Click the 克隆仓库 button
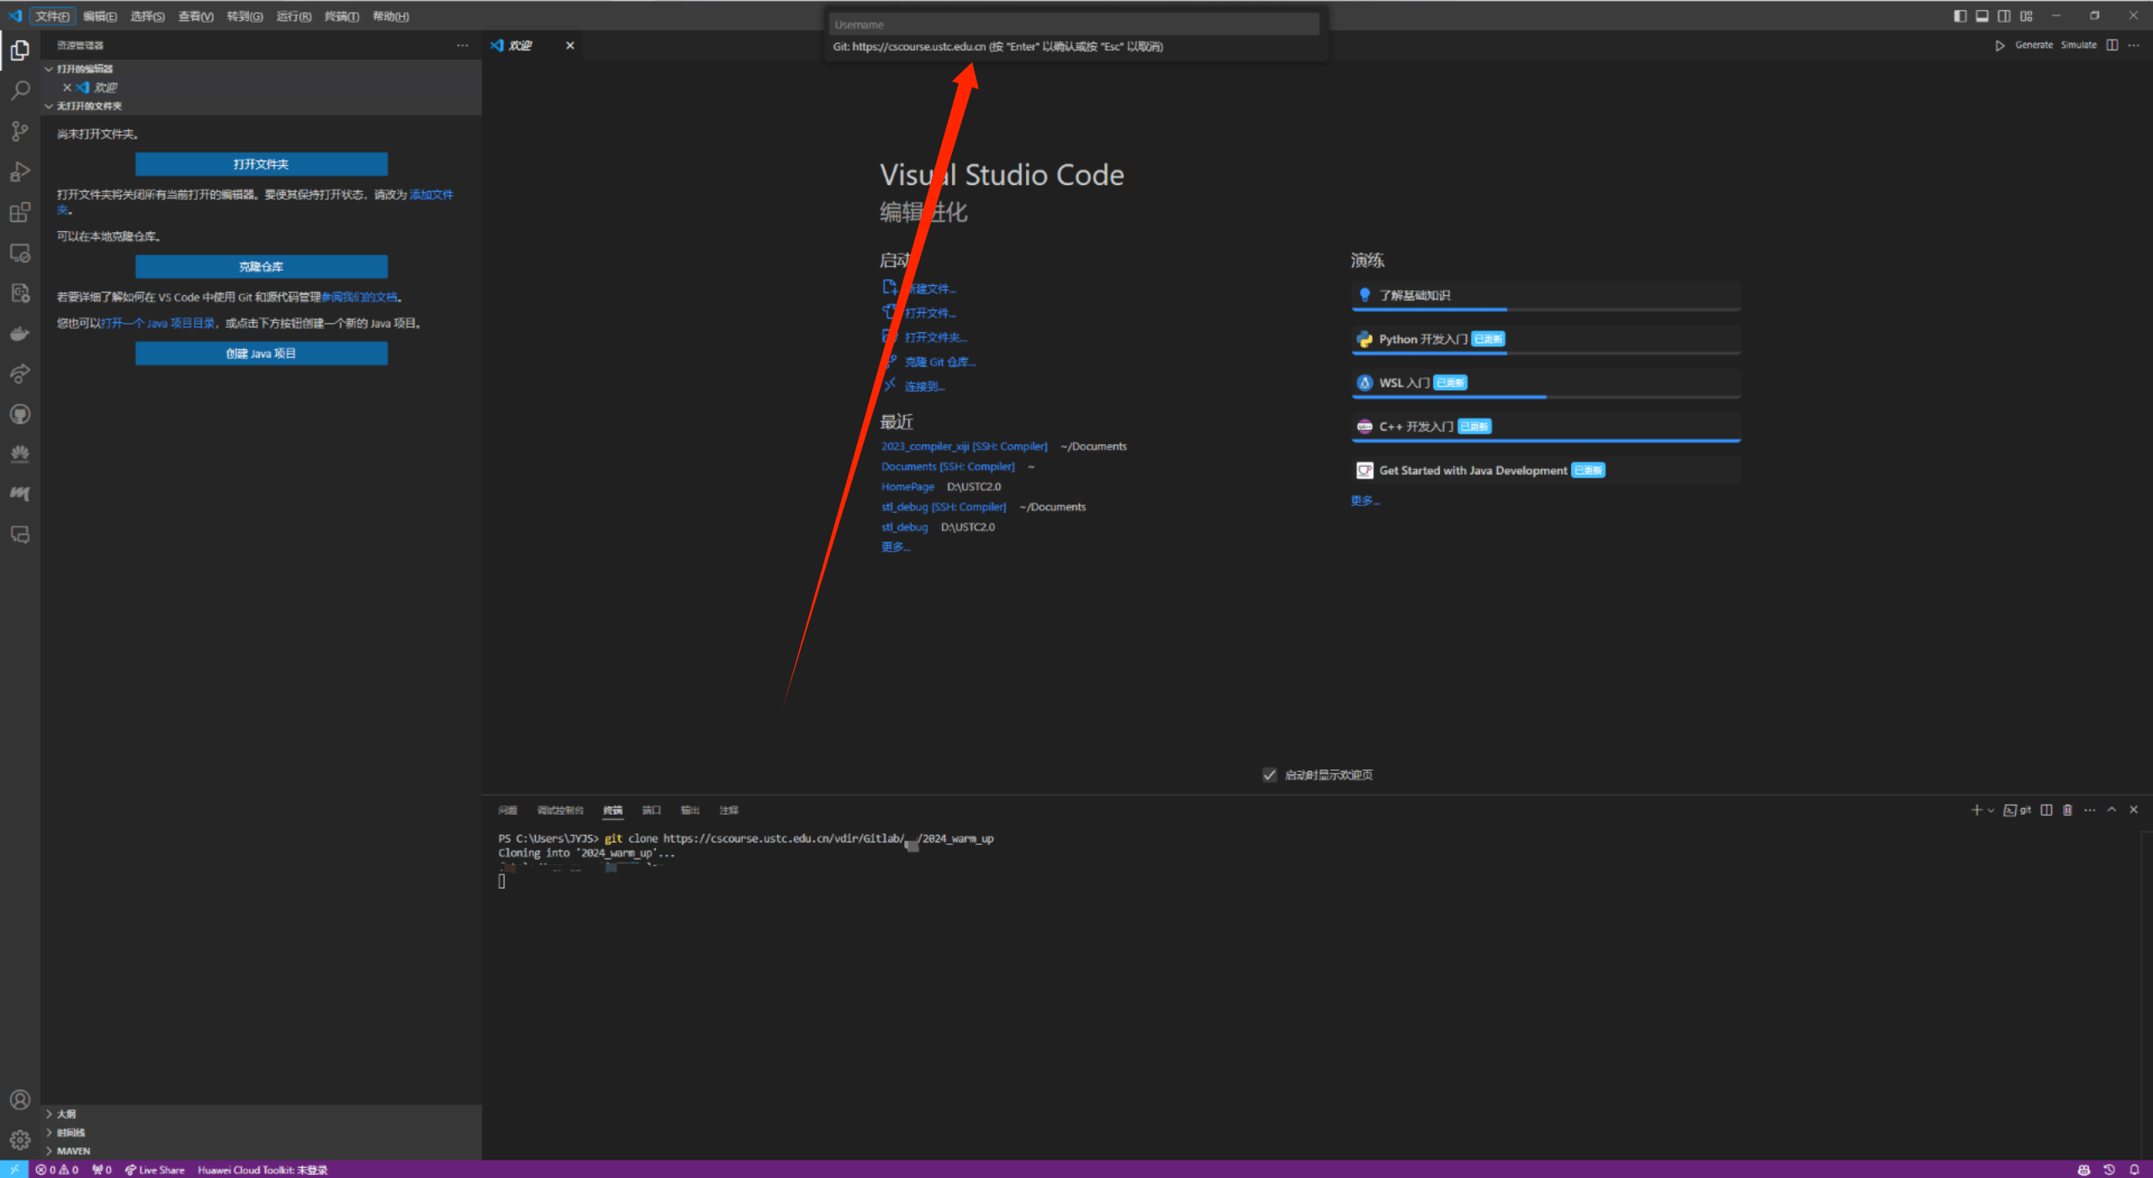The image size is (2153, 1178). tap(262, 267)
